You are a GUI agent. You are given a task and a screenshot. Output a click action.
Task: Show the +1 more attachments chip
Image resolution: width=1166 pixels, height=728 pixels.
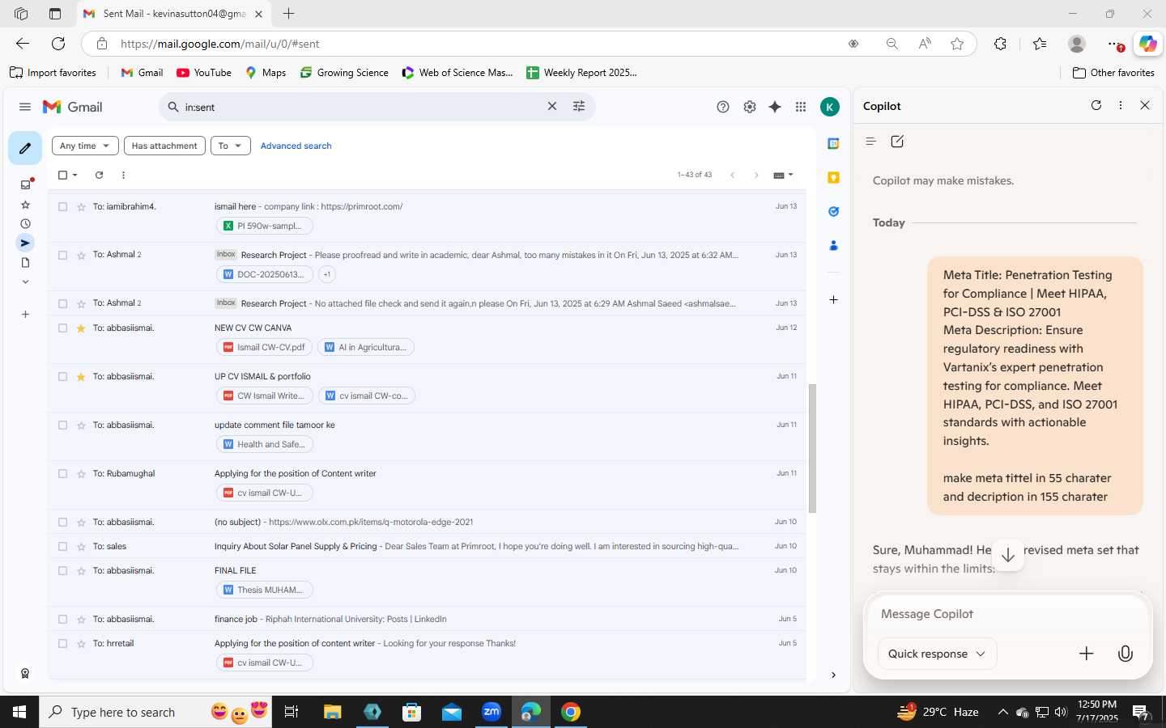click(327, 274)
